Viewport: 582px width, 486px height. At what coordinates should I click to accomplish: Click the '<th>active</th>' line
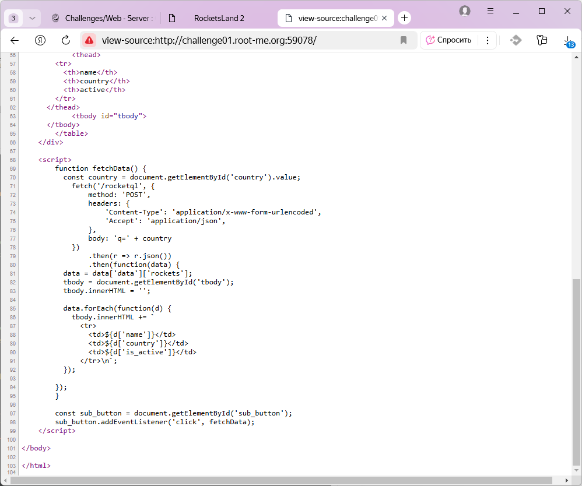[x=94, y=90]
